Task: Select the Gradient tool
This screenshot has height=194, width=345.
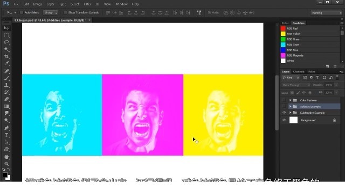Action: [x=6, y=106]
